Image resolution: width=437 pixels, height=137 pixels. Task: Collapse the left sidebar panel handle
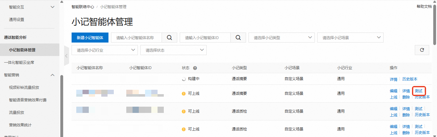point(66,56)
